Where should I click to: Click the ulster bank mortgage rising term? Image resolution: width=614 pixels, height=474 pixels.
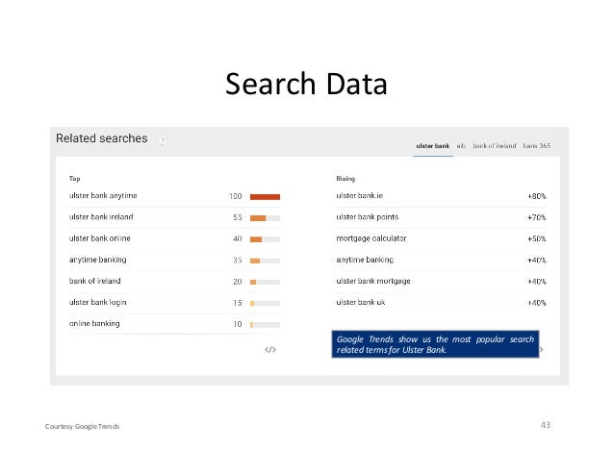373,281
